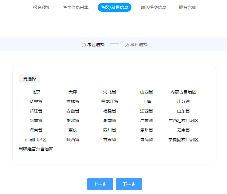Click 新疆维吾尔自治区 in the list
The image size is (227, 194).
click(36, 149)
